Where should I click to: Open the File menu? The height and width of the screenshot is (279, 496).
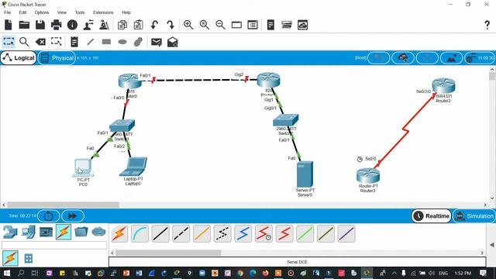pyautogui.click(x=7, y=12)
